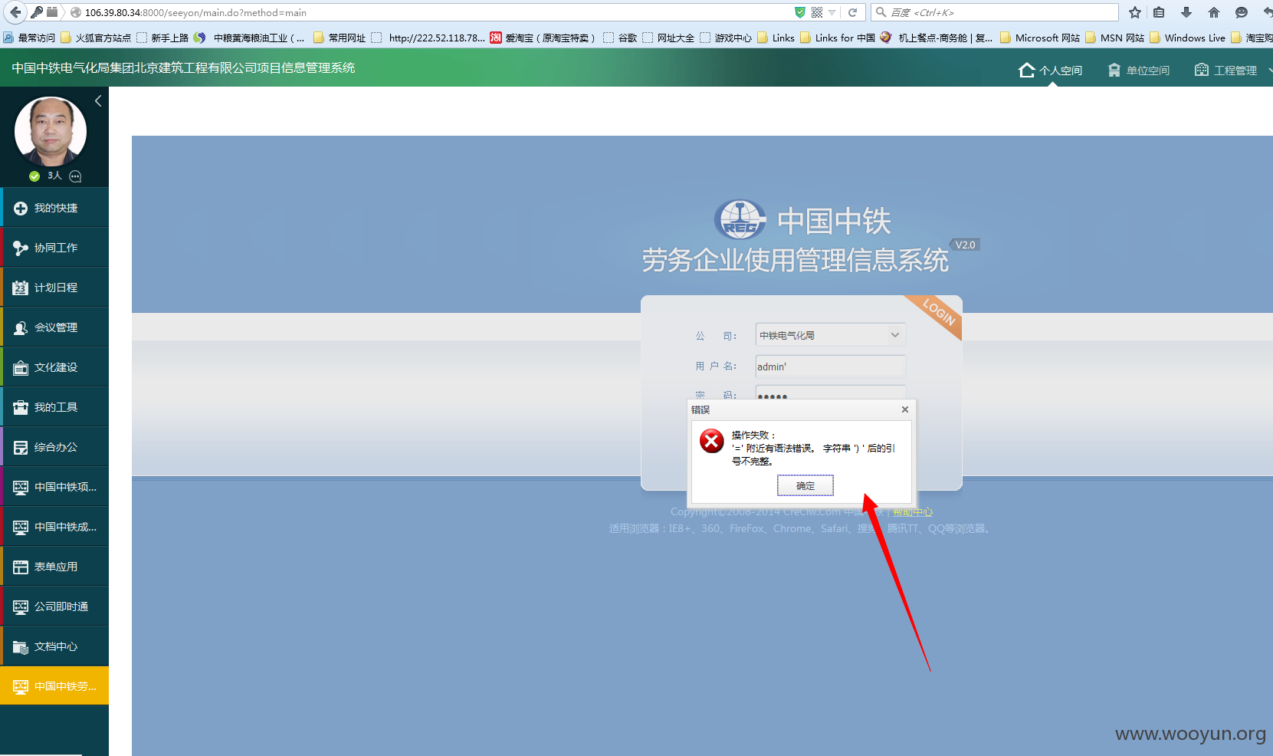Open downloads arrow icon

[x=1186, y=12]
